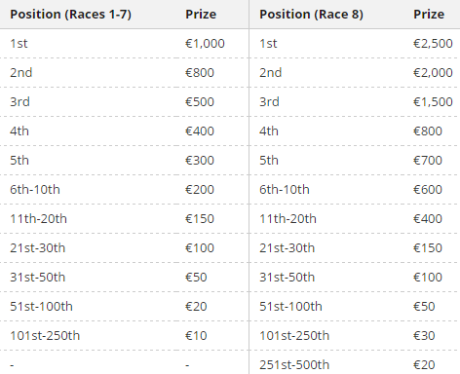
Task: Click the €1,500 prize cell
Action: click(433, 102)
